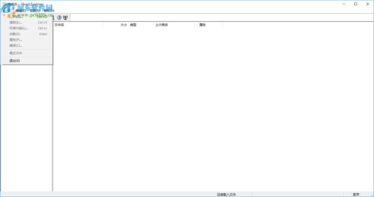Image resolution: width=374 pixels, height=197 pixels.
Task: Close the Ghost Explorer window
Action: tap(368, 4)
